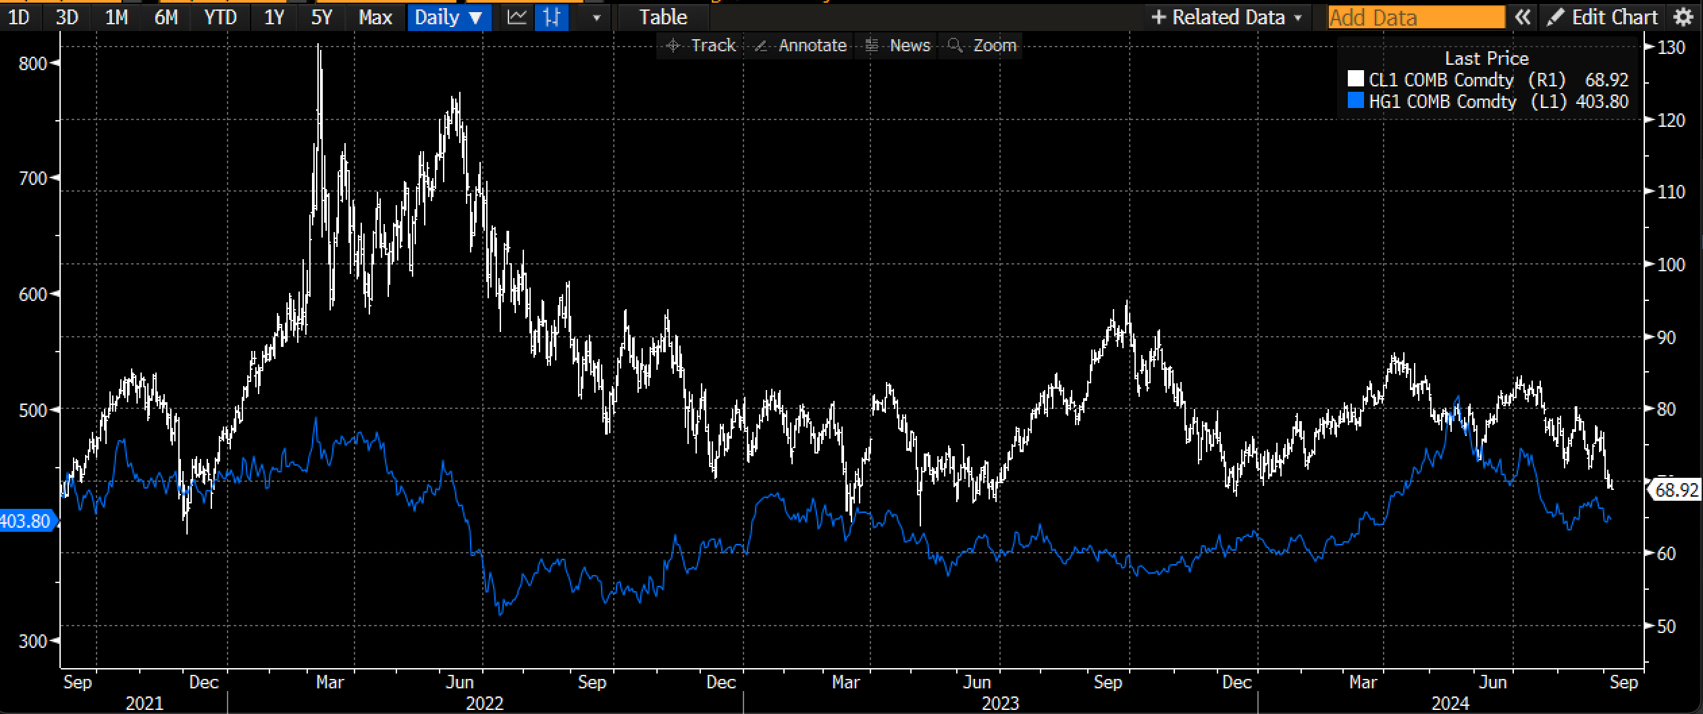
Task: Switch to line chart style icon
Action: point(517,18)
